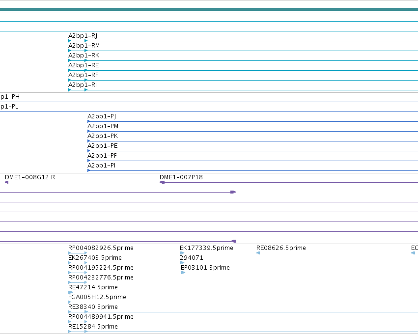This screenshot has height=334, width=418.
Task: Click the feature bar under RP004489941.5prime
Action: 78,322
